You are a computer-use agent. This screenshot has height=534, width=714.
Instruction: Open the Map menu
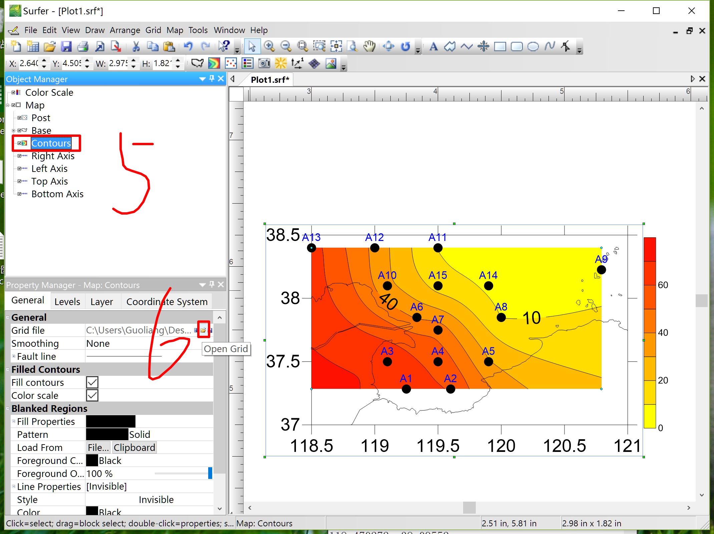pos(175,30)
